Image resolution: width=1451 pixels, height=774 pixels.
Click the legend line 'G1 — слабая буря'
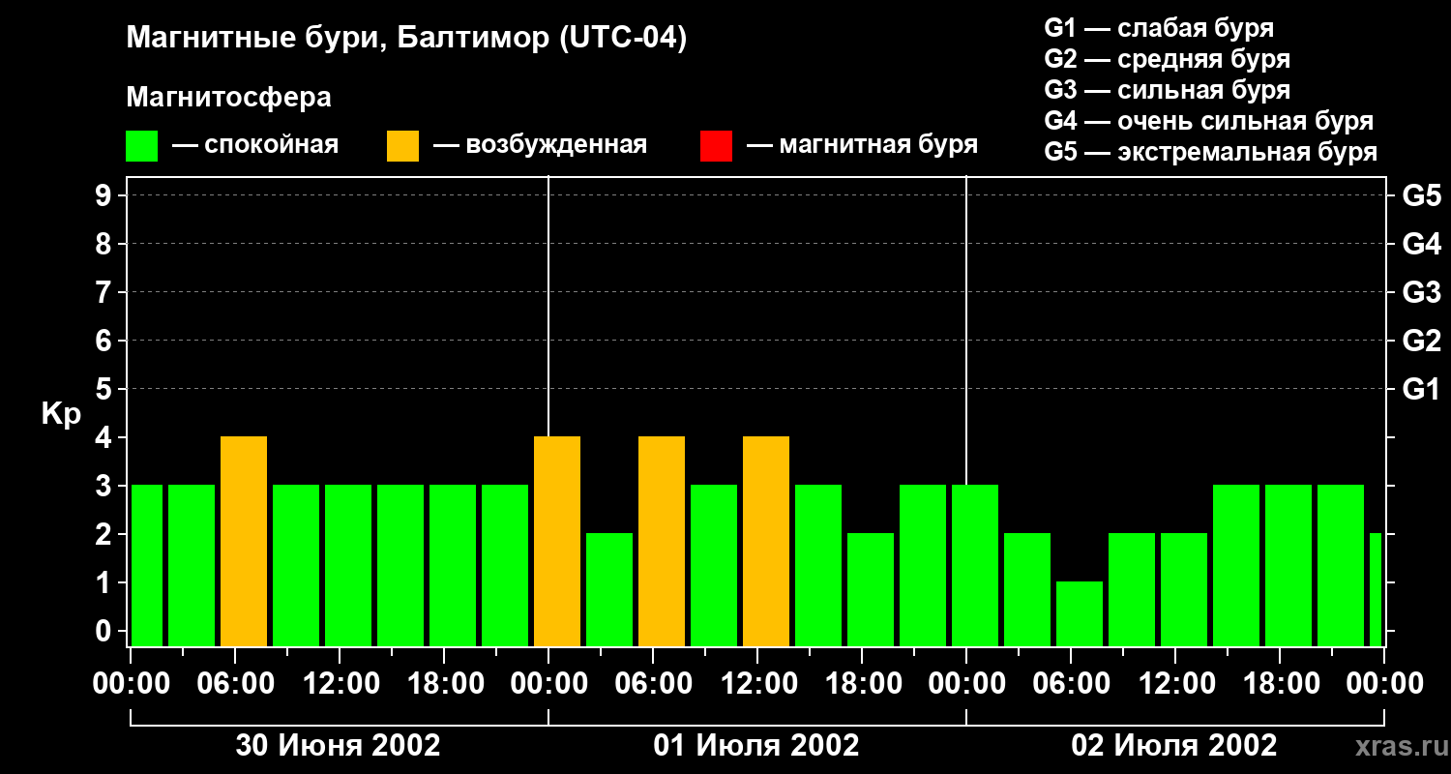1159,28
